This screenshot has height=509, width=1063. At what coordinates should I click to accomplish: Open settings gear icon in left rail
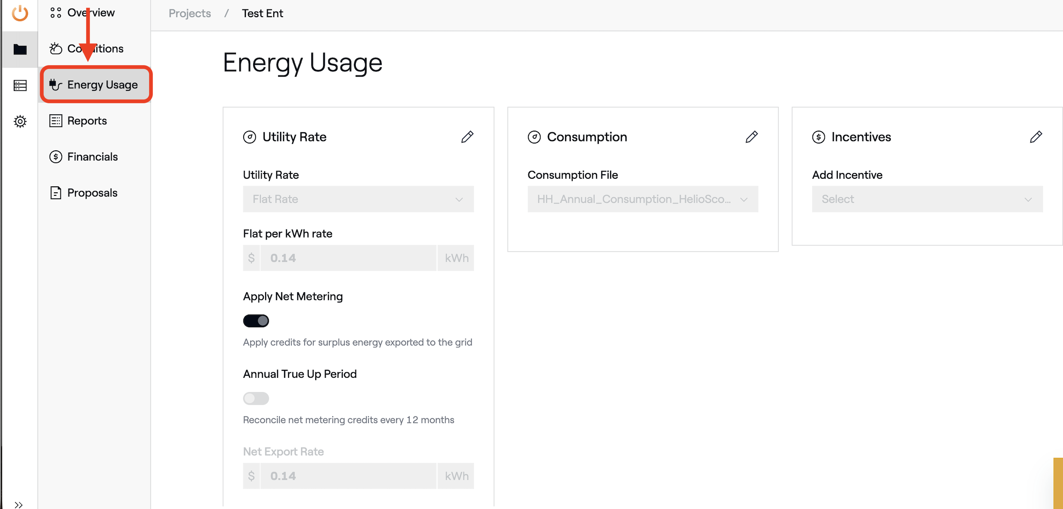tap(20, 121)
